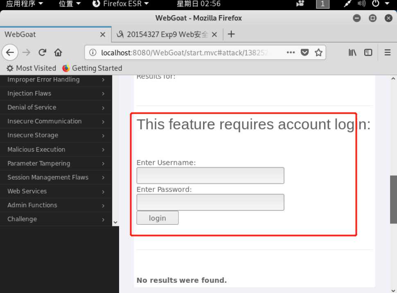Click the address bar URL
Screen dimensions: 397x293
point(184,52)
